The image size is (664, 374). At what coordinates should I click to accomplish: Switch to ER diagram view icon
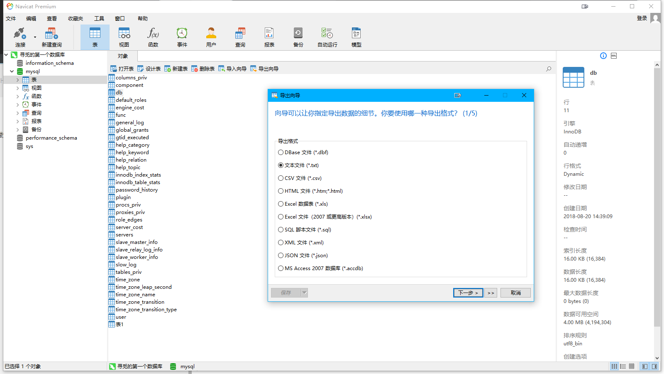click(x=632, y=367)
